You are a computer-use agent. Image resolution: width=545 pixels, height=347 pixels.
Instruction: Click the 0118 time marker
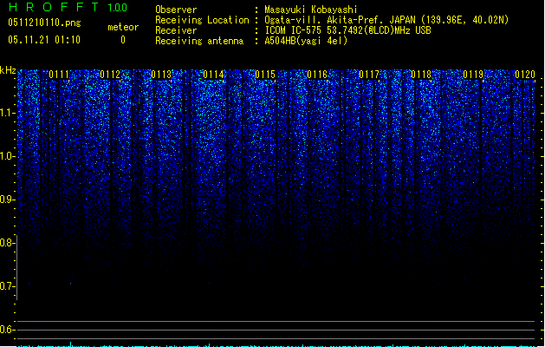click(x=421, y=75)
